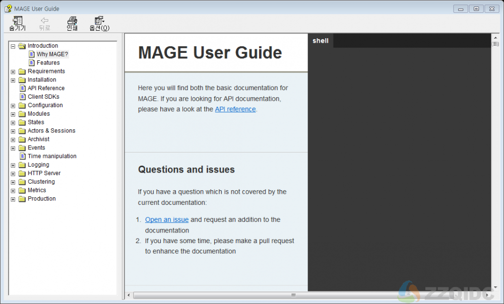The width and height of the screenshot is (504, 304).
Task: Follow the Open an issue link
Action: pyautogui.click(x=167, y=219)
